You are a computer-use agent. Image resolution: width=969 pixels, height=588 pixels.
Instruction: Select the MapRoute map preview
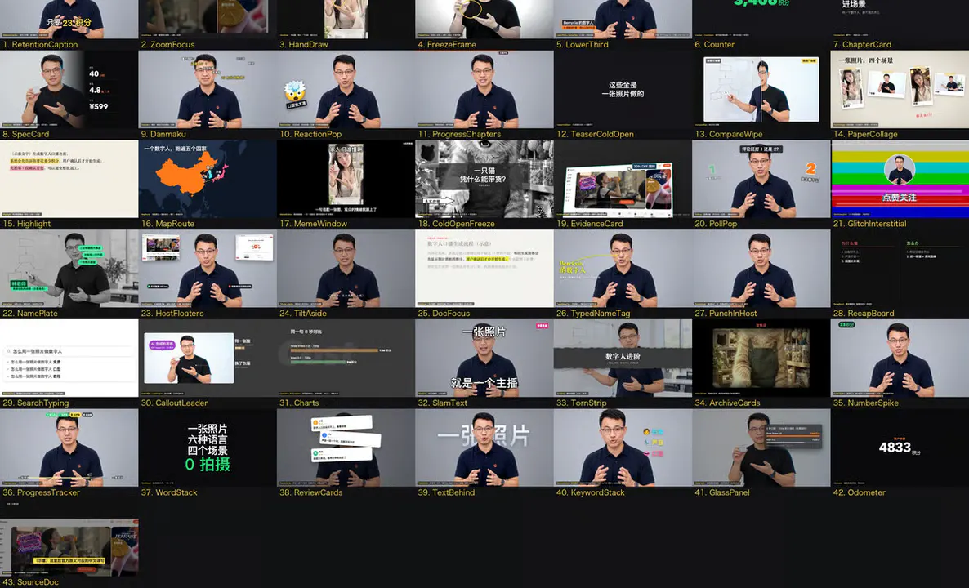[x=208, y=179]
